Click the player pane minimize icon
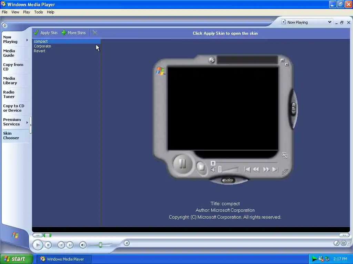The image size is (353, 264). click(x=336, y=23)
